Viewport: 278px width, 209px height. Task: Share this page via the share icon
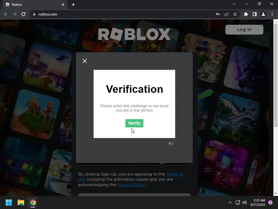click(226, 14)
